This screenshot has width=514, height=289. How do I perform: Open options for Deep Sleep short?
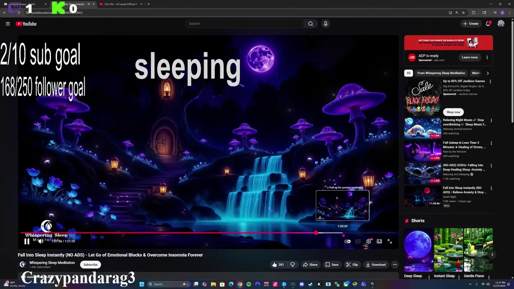pos(429,277)
